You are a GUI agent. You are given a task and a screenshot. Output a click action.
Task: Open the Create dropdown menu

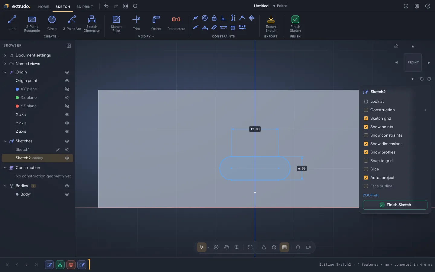[52, 37]
